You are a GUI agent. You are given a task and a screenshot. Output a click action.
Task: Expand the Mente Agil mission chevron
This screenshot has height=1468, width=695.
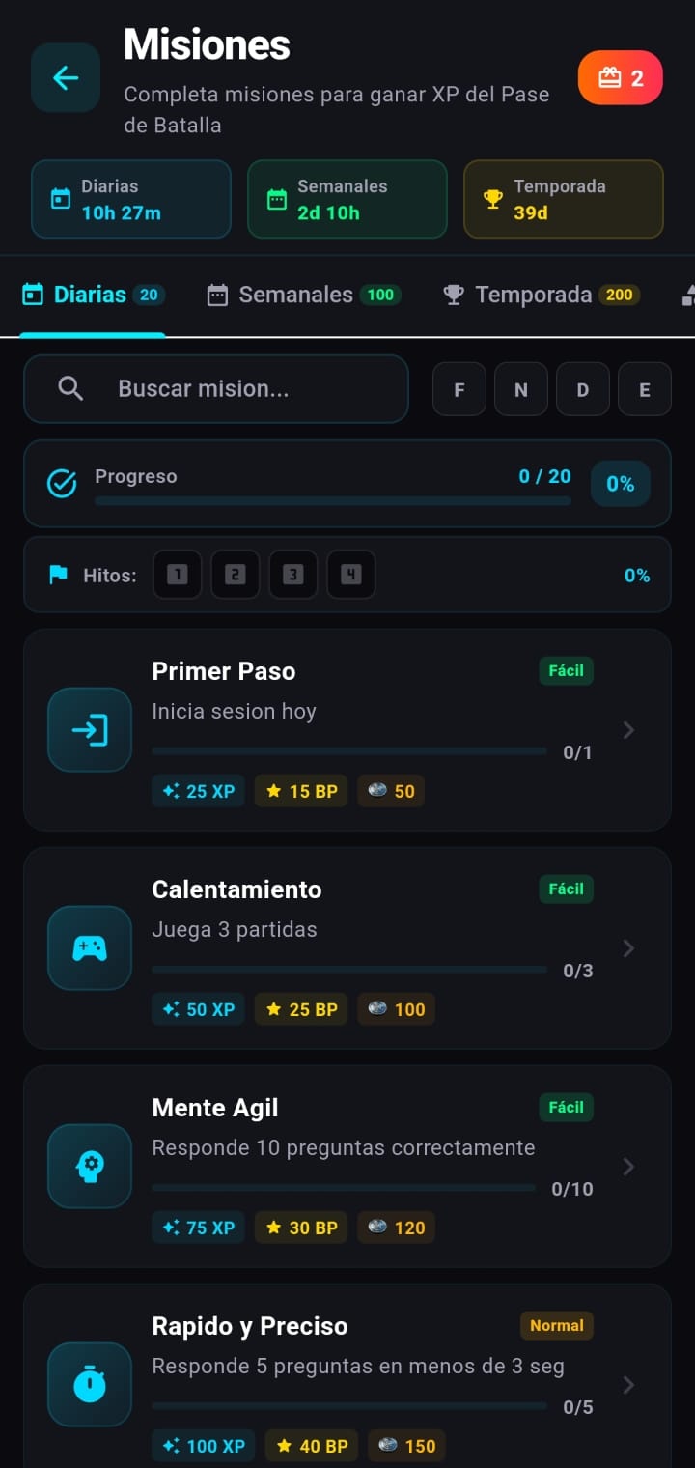[x=628, y=1167]
